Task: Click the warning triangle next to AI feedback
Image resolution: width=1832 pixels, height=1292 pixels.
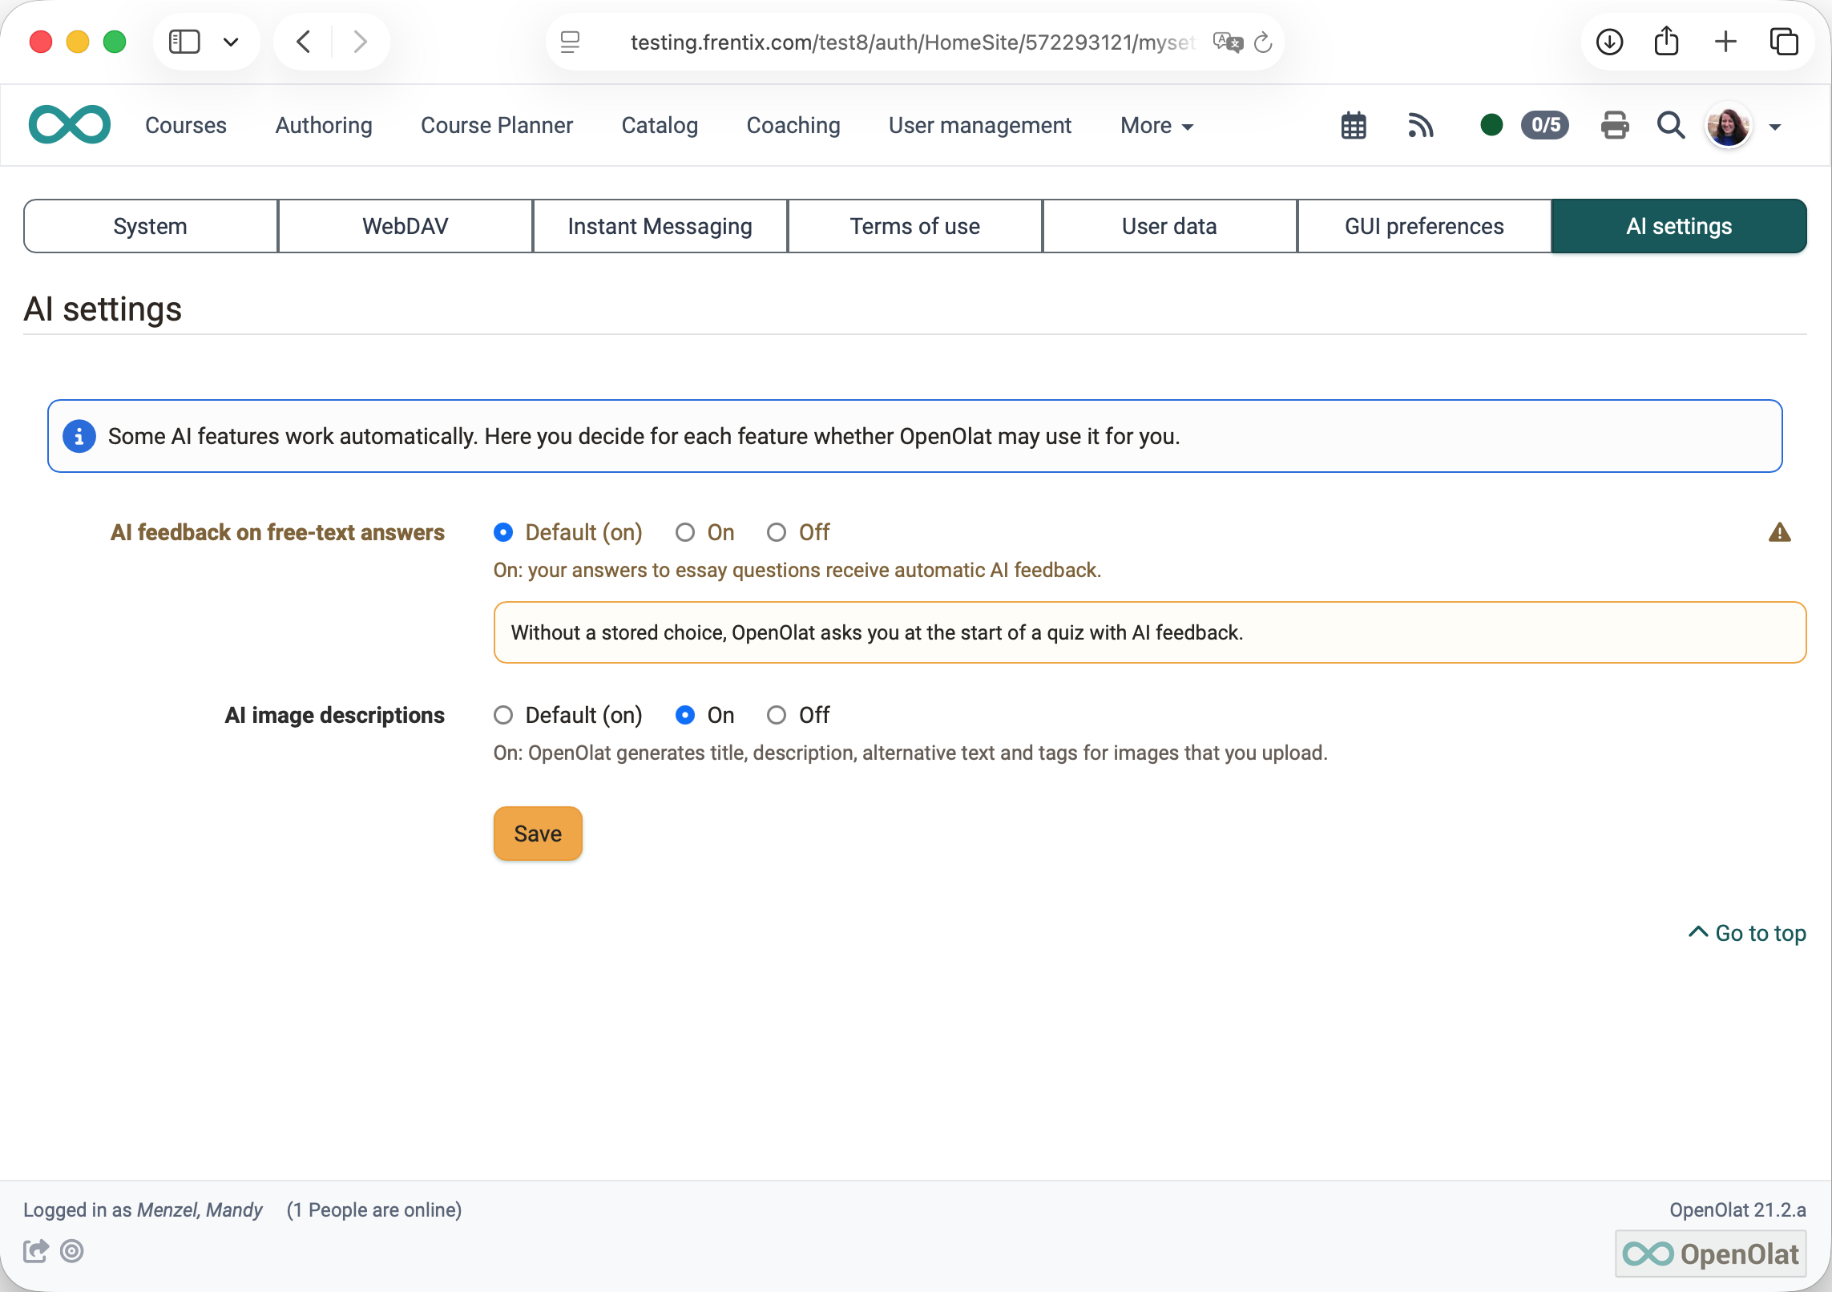Action: (1779, 532)
